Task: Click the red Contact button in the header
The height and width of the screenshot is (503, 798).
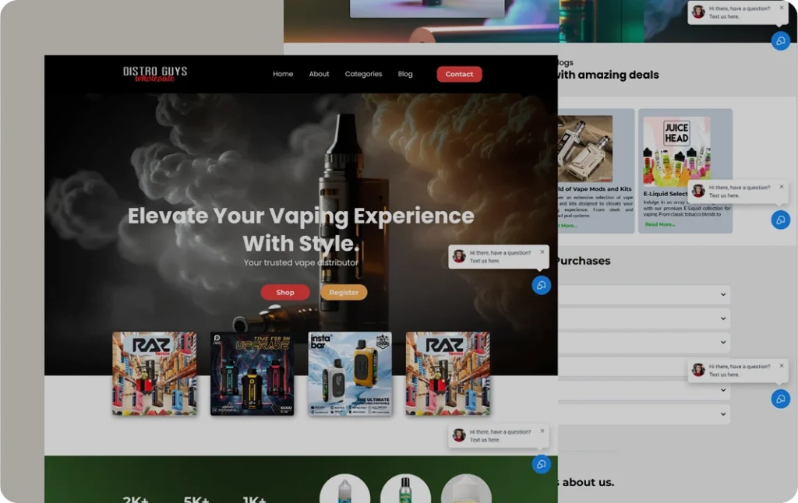Action: point(459,74)
